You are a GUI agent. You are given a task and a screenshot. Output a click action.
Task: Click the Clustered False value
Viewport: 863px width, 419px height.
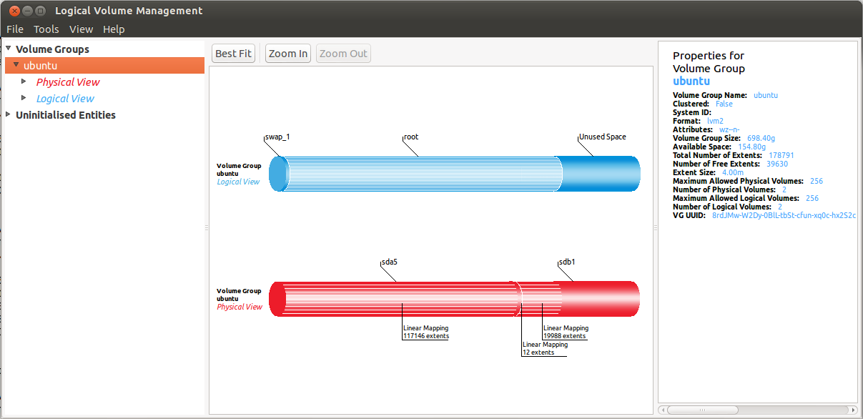click(x=724, y=104)
